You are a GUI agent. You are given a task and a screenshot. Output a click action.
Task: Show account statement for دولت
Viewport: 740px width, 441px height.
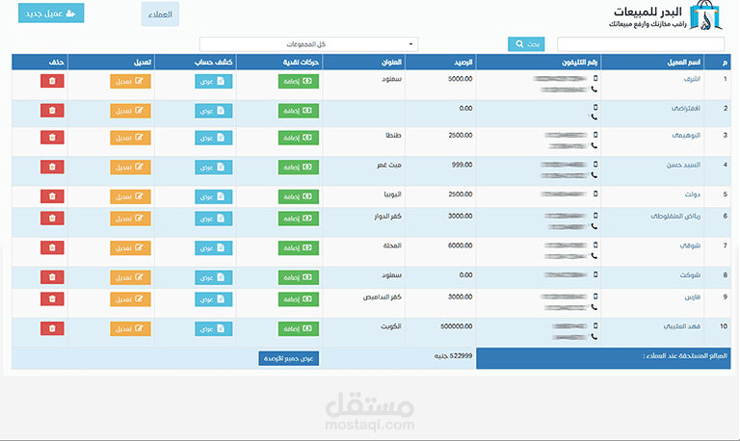coord(213,196)
